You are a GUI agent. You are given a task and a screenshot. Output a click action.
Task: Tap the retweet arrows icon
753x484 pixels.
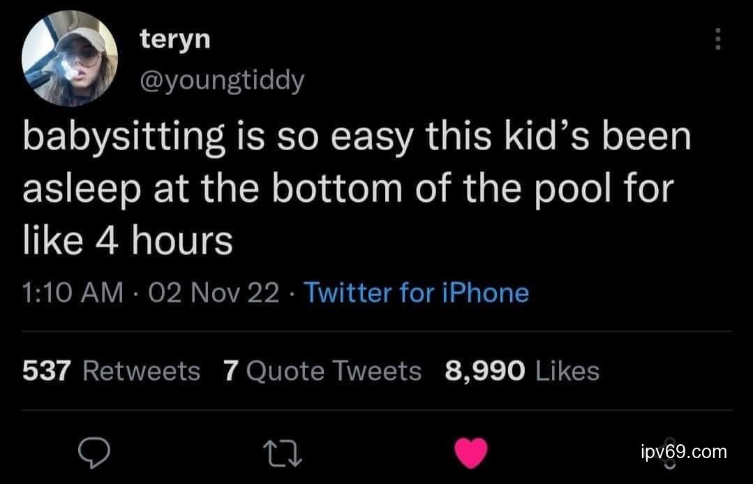point(278,454)
